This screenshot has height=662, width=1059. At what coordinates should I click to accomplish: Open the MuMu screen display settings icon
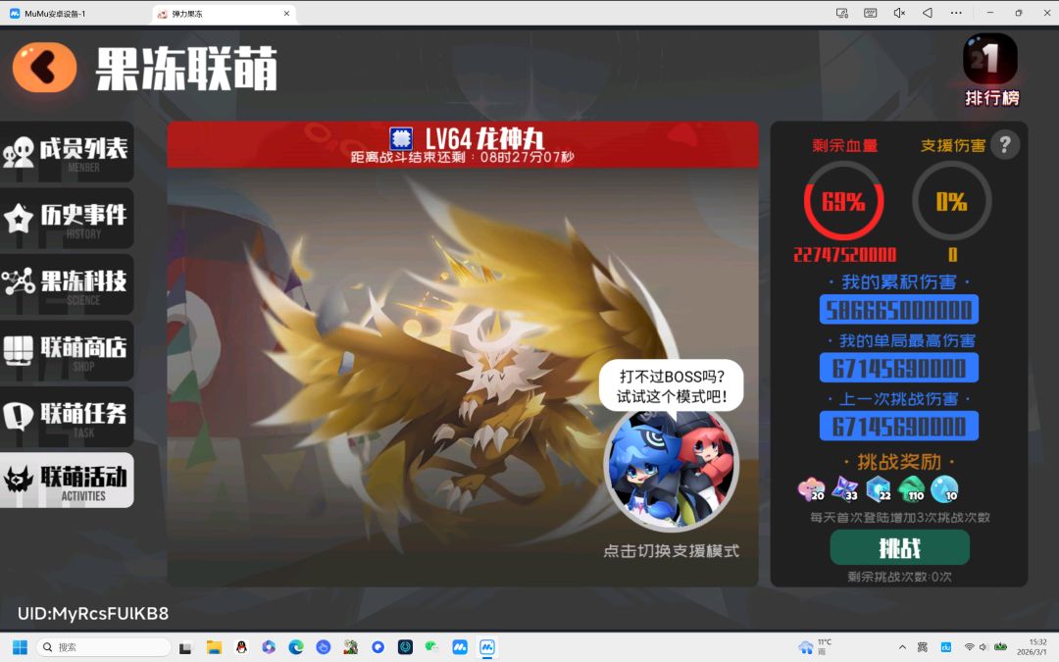click(x=842, y=13)
